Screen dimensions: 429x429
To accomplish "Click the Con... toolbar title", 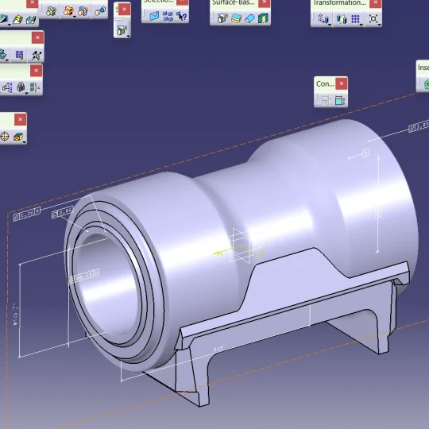I will [325, 83].
